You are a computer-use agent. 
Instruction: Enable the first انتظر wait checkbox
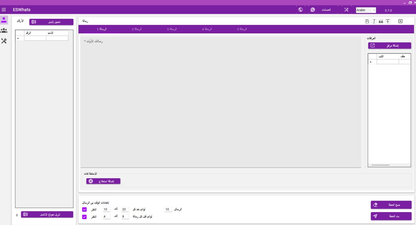84,209
